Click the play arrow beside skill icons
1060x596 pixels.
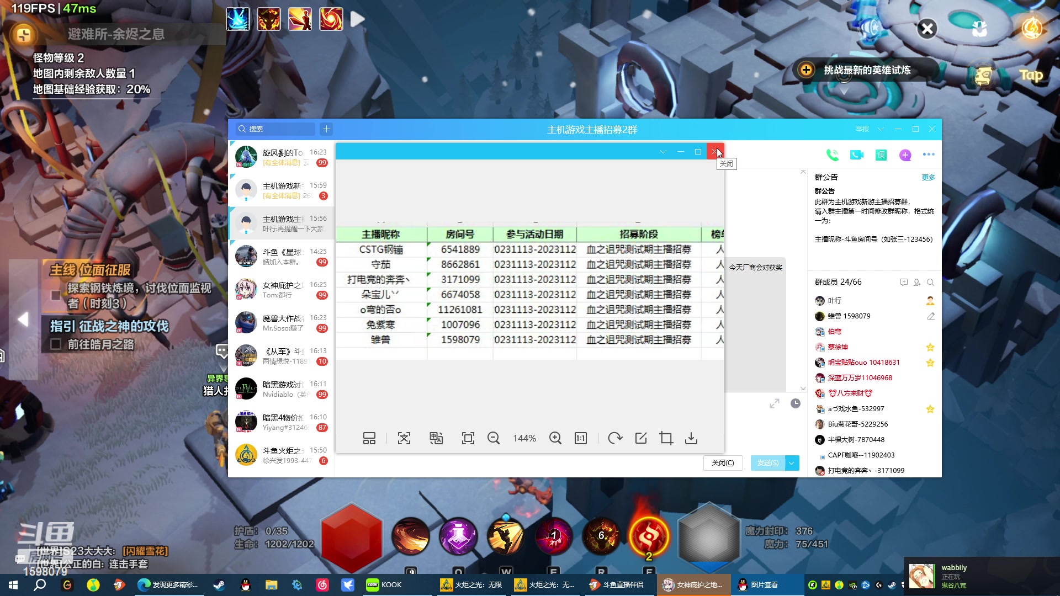point(358,19)
